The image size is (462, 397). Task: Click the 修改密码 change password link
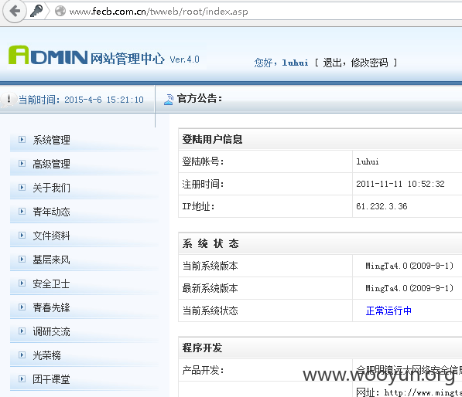click(x=369, y=63)
